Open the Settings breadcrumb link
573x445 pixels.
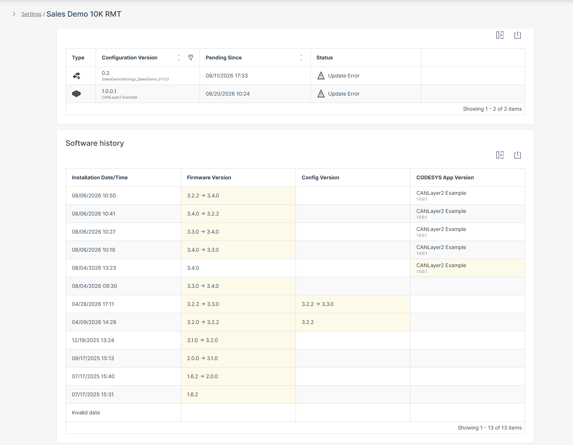(31, 14)
